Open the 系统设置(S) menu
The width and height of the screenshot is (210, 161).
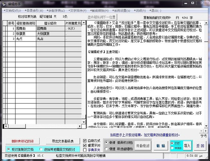click(x=121, y=11)
